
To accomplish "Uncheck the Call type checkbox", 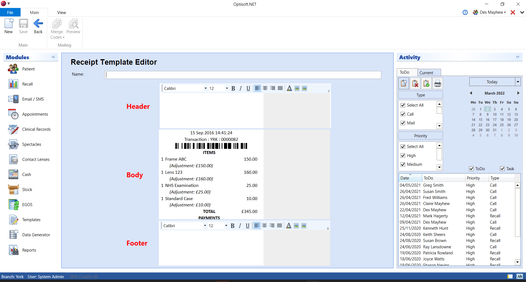I will (x=403, y=114).
